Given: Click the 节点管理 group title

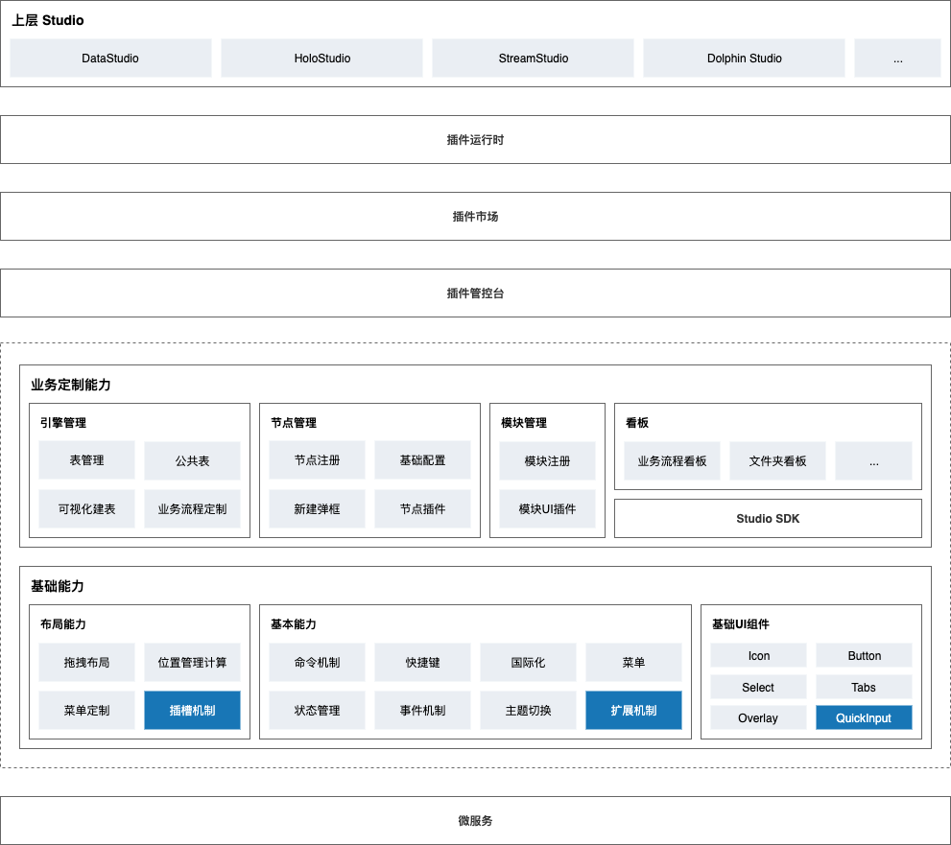Looking at the screenshot, I should tap(294, 422).
